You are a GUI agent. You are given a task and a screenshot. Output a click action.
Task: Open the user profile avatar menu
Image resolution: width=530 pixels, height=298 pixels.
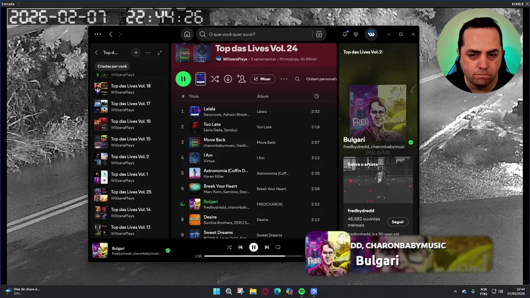pyautogui.click(x=371, y=34)
